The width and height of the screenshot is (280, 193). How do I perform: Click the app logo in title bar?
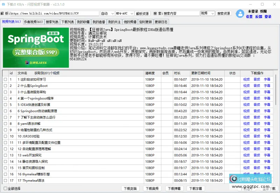pos(3,4)
